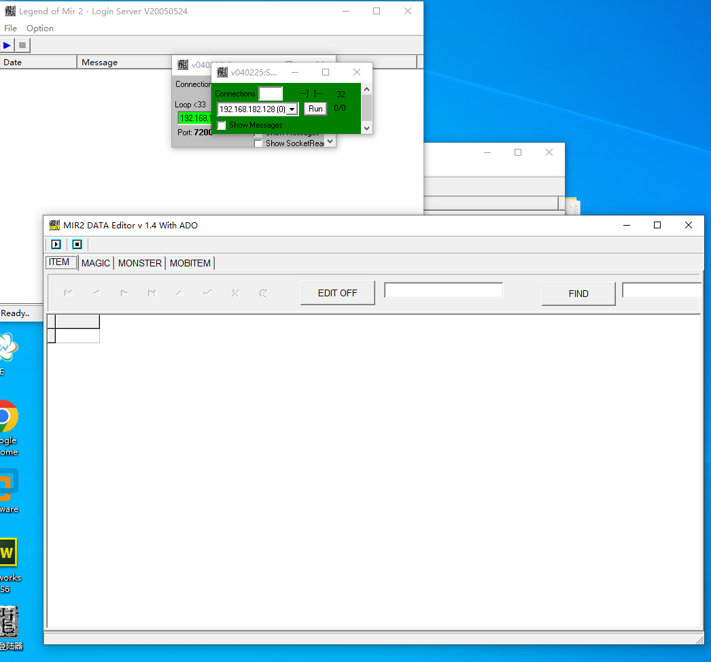This screenshot has height=662, width=711.
Task: Toggle Show SocketRead checkbox in grey window
Action: click(258, 143)
